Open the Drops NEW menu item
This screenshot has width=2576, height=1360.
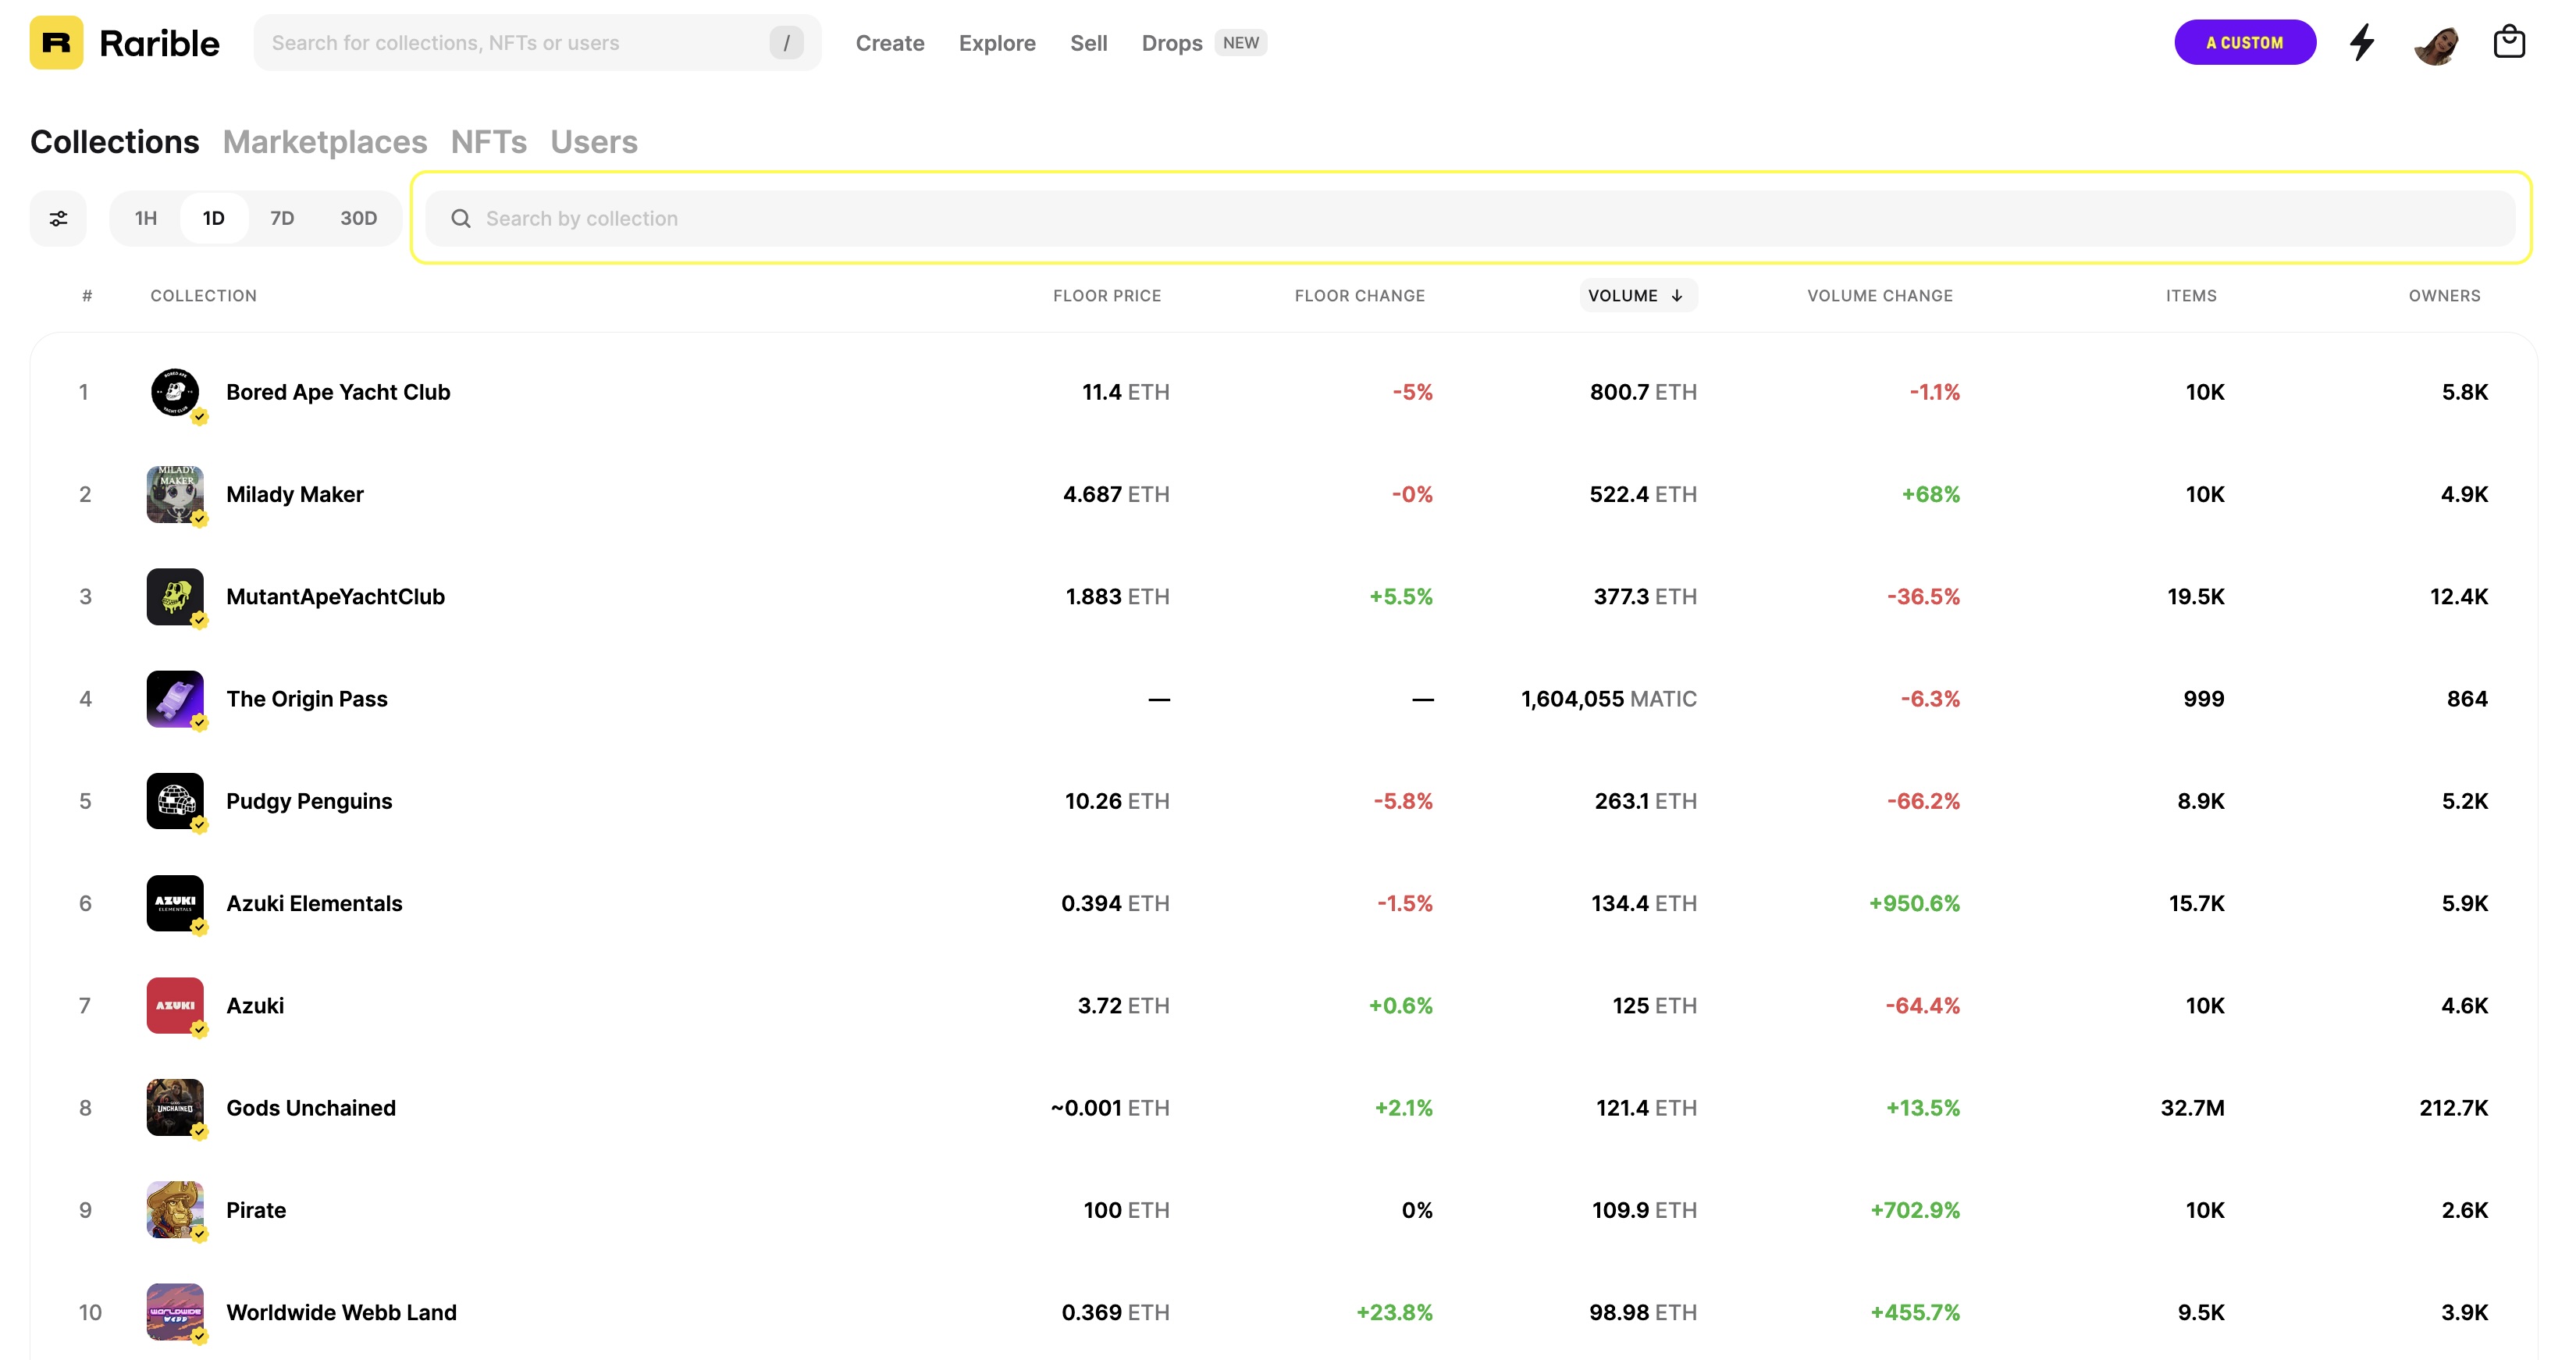pos(1204,43)
